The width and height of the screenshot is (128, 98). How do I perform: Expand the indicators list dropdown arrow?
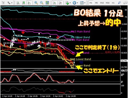[x=70, y=3]
